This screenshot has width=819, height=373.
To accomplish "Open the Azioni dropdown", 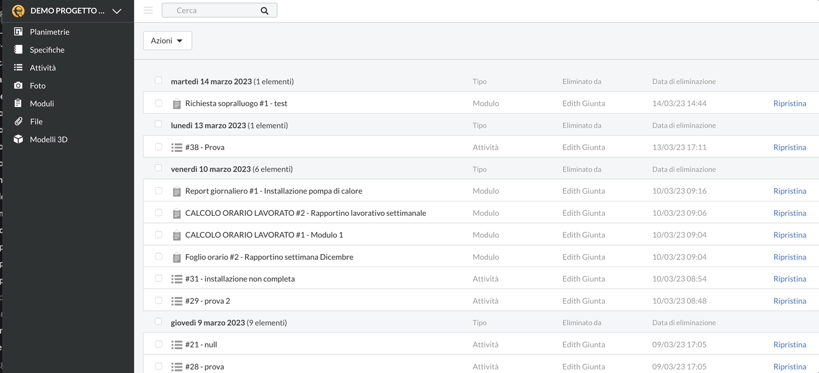I will (x=167, y=41).
